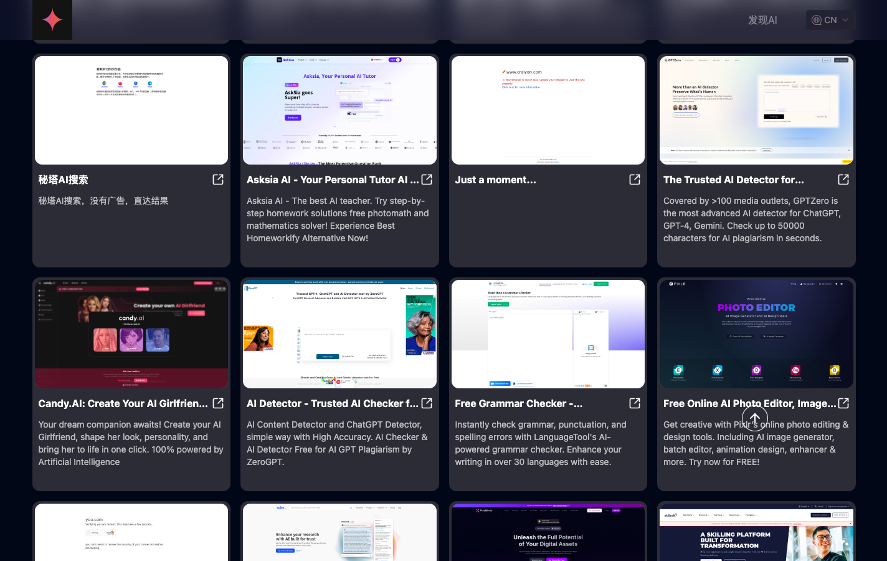The image size is (887, 561).
Task: Open the Asksia AI - Your Personal Tutor title
Action: 333,180
